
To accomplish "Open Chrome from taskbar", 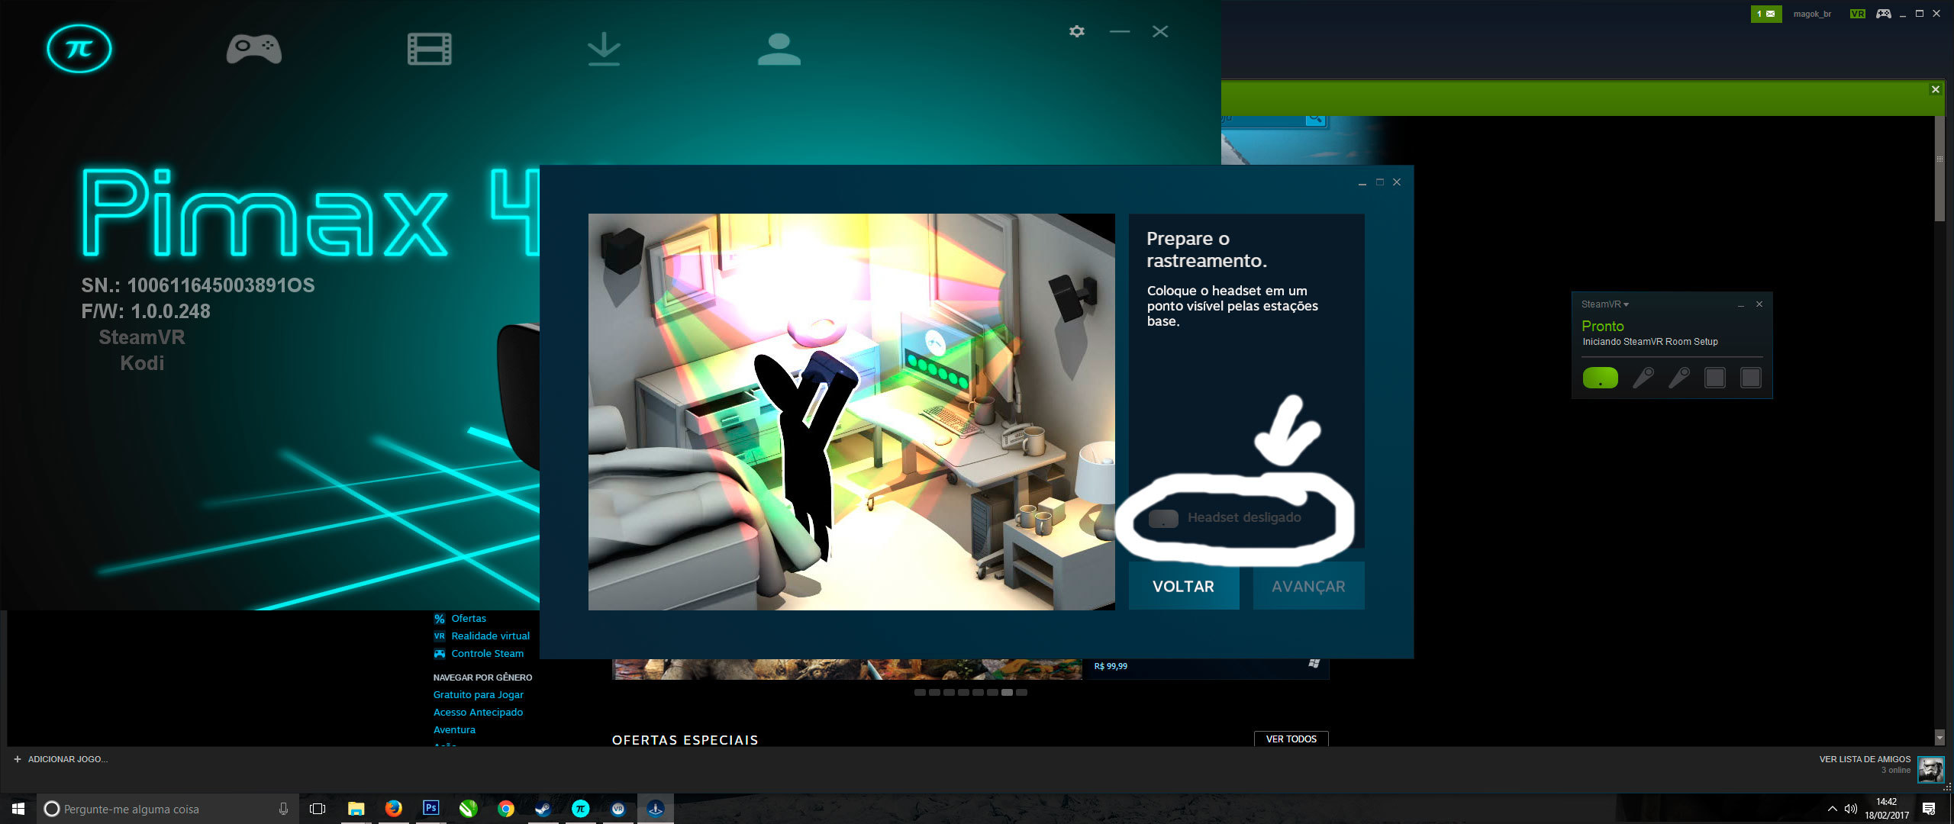I will [x=505, y=809].
